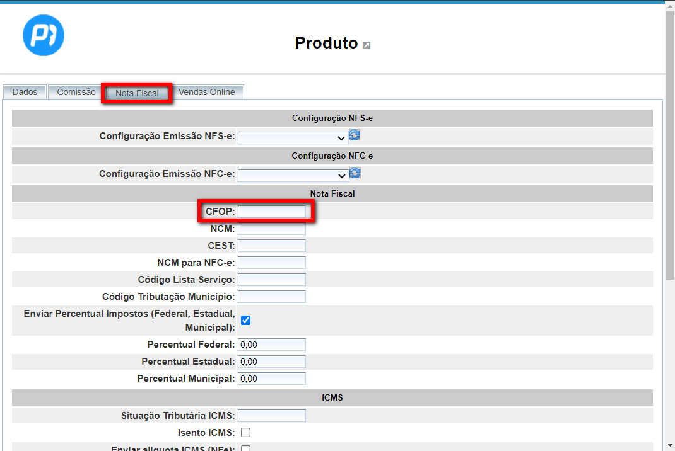Viewport: 675px width, 451px height.
Task: Uncheck Enviar Percentual Impostos checkbox
Action: tap(246, 320)
